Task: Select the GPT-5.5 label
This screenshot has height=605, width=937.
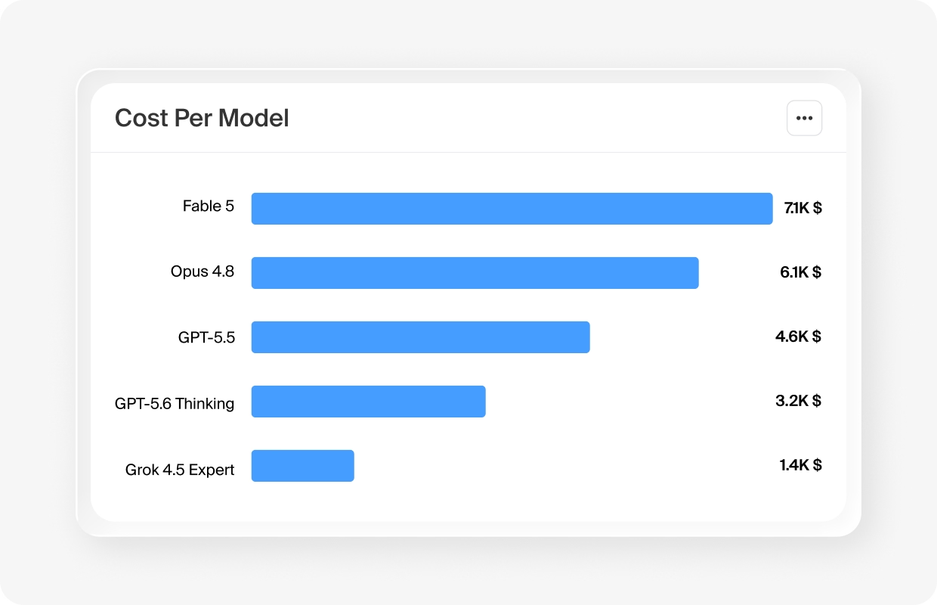Action: point(206,337)
